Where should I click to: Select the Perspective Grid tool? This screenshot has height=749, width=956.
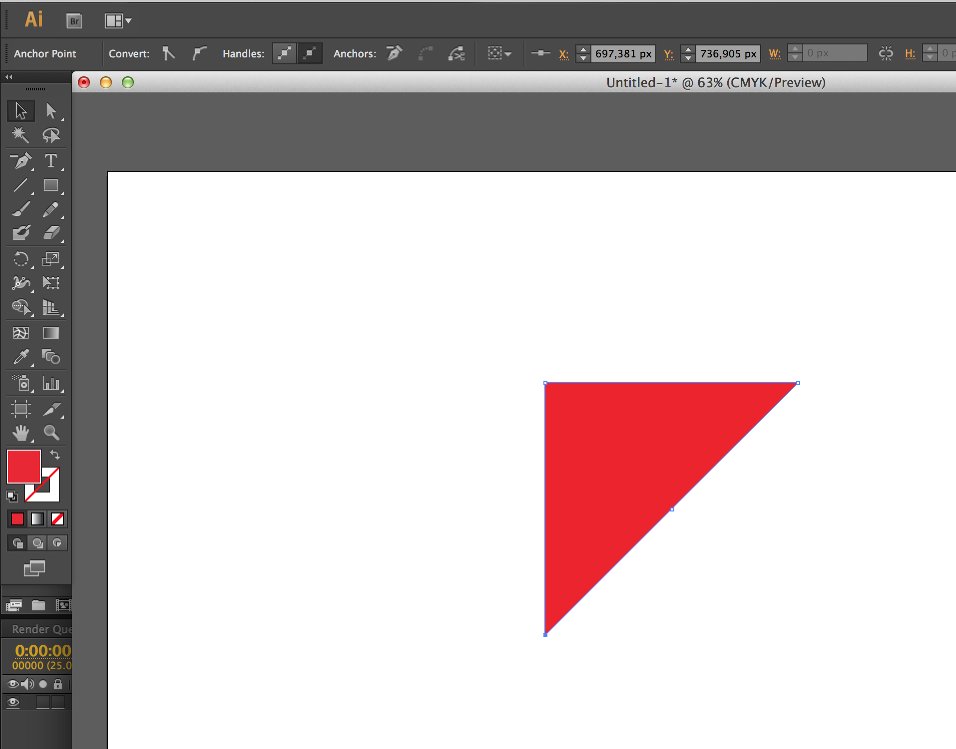(x=51, y=307)
